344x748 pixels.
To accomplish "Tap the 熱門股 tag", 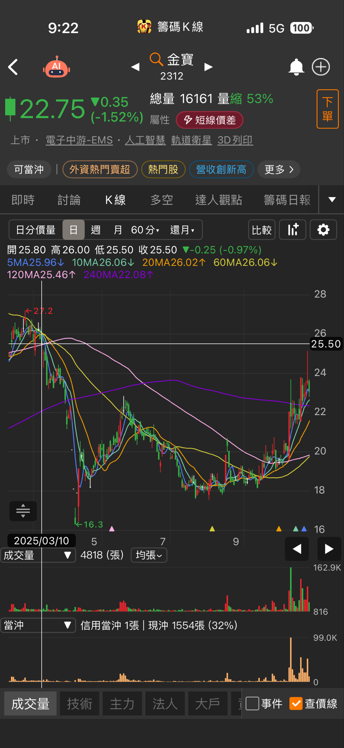I will pyautogui.click(x=163, y=169).
